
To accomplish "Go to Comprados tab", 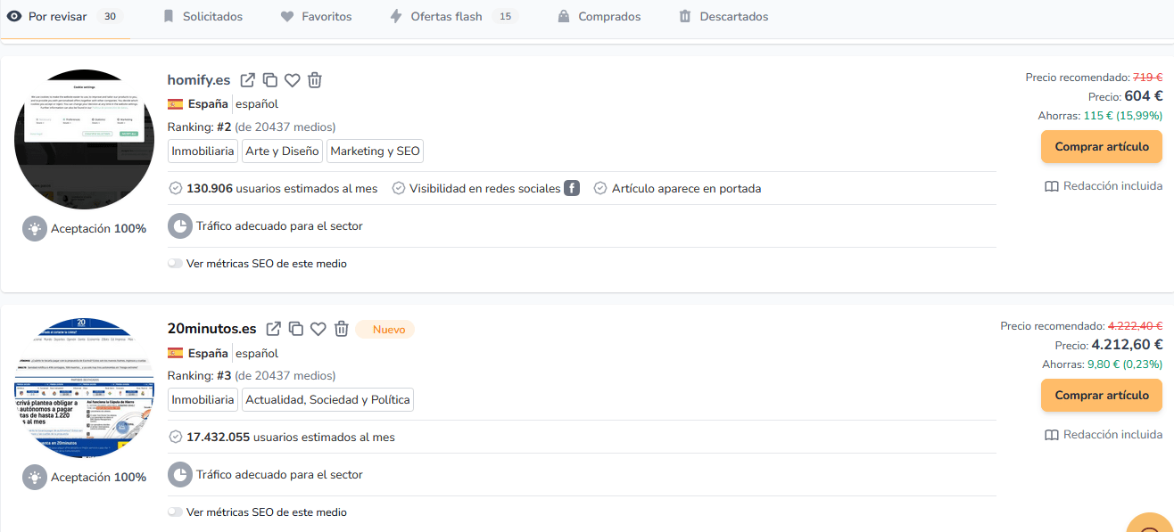I will [599, 16].
